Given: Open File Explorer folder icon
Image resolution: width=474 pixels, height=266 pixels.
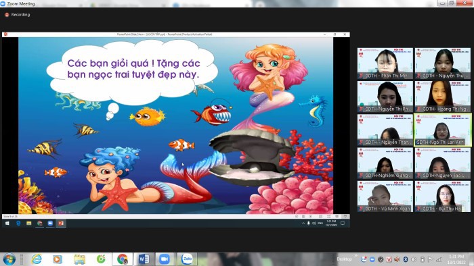Looking at the screenshot, I should (79, 259).
